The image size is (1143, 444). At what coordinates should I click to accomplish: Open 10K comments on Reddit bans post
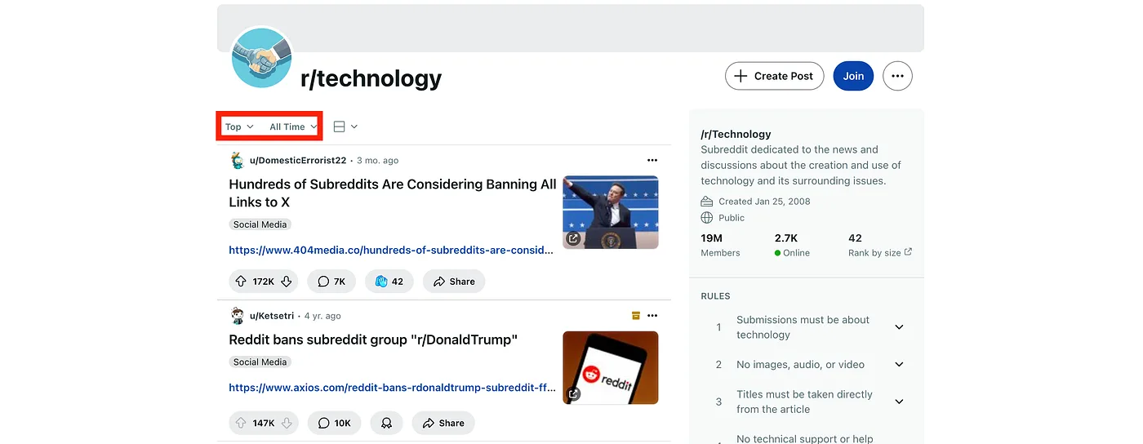pos(334,423)
